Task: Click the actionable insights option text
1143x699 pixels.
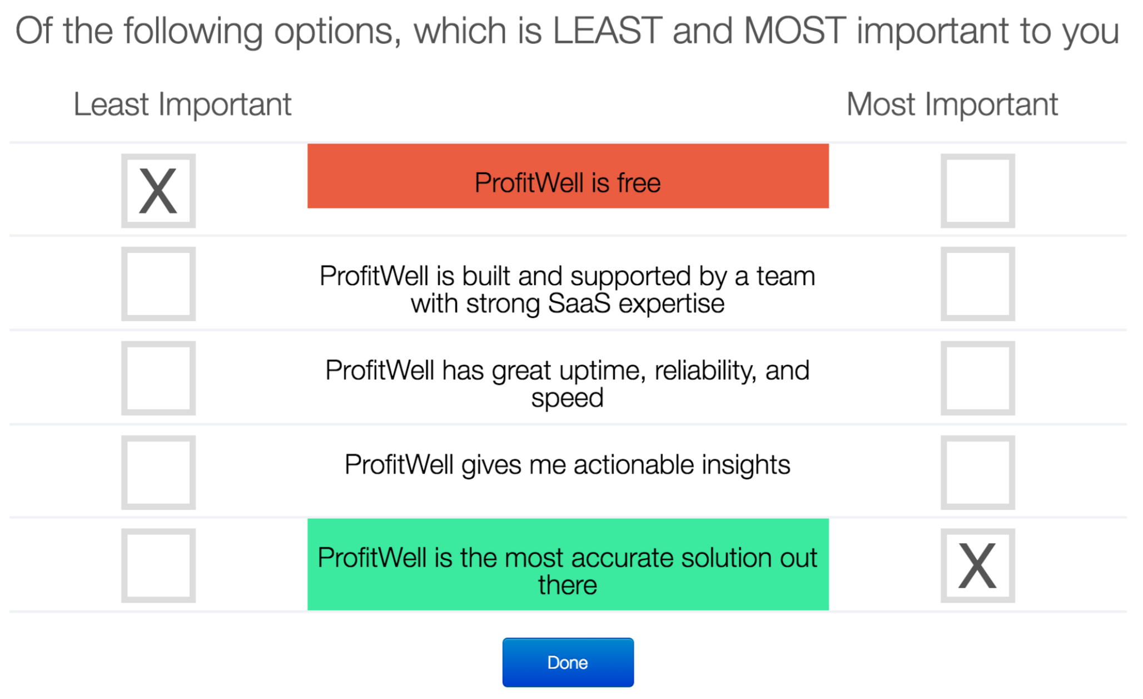Action: tap(568, 465)
